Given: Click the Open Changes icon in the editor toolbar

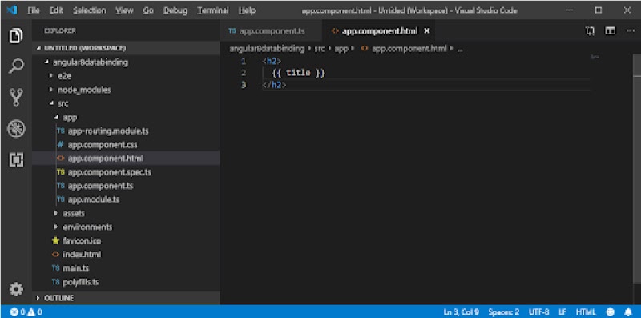Looking at the screenshot, I should coord(590,31).
